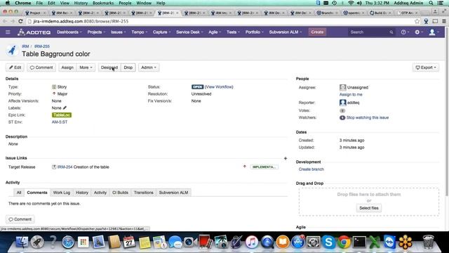Click Select files button
Viewport: 449px width, 253px height.
(x=368, y=208)
